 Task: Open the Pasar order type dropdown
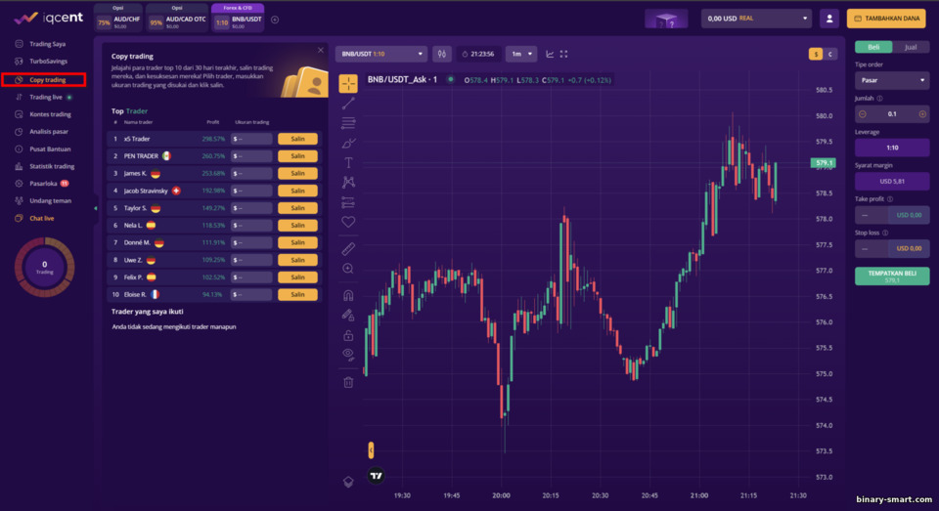pyautogui.click(x=892, y=80)
